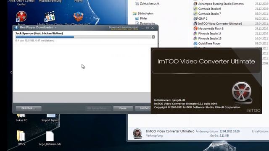Open Zuletzt besucht in Explorer sidebar
The height and width of the screenshot is (151, 269).
coord(150,3)
